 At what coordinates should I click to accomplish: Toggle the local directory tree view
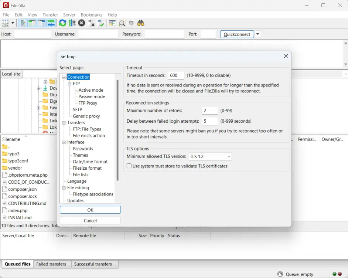[x=32, y=23]
